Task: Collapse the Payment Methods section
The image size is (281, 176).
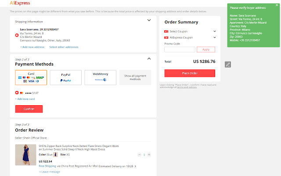Action: [149, 58]
